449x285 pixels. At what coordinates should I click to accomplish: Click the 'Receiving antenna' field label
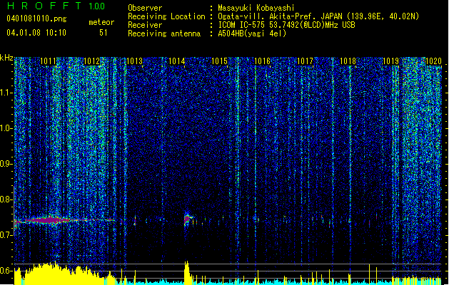(x=164, y=33)
